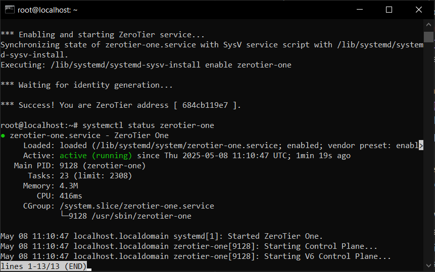Viewport: 435px width, 272px height.
Task: Click the ZeroTier address 684cb119e7
Action: point(205,105)
